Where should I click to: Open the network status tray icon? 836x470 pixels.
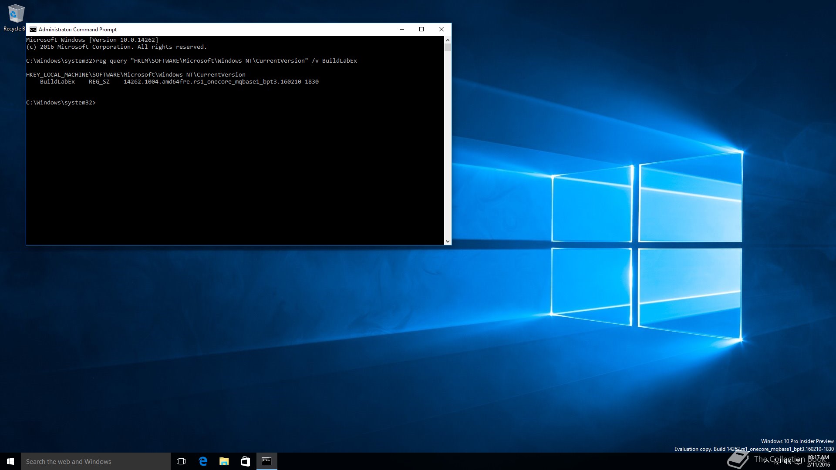coord(777,461)
